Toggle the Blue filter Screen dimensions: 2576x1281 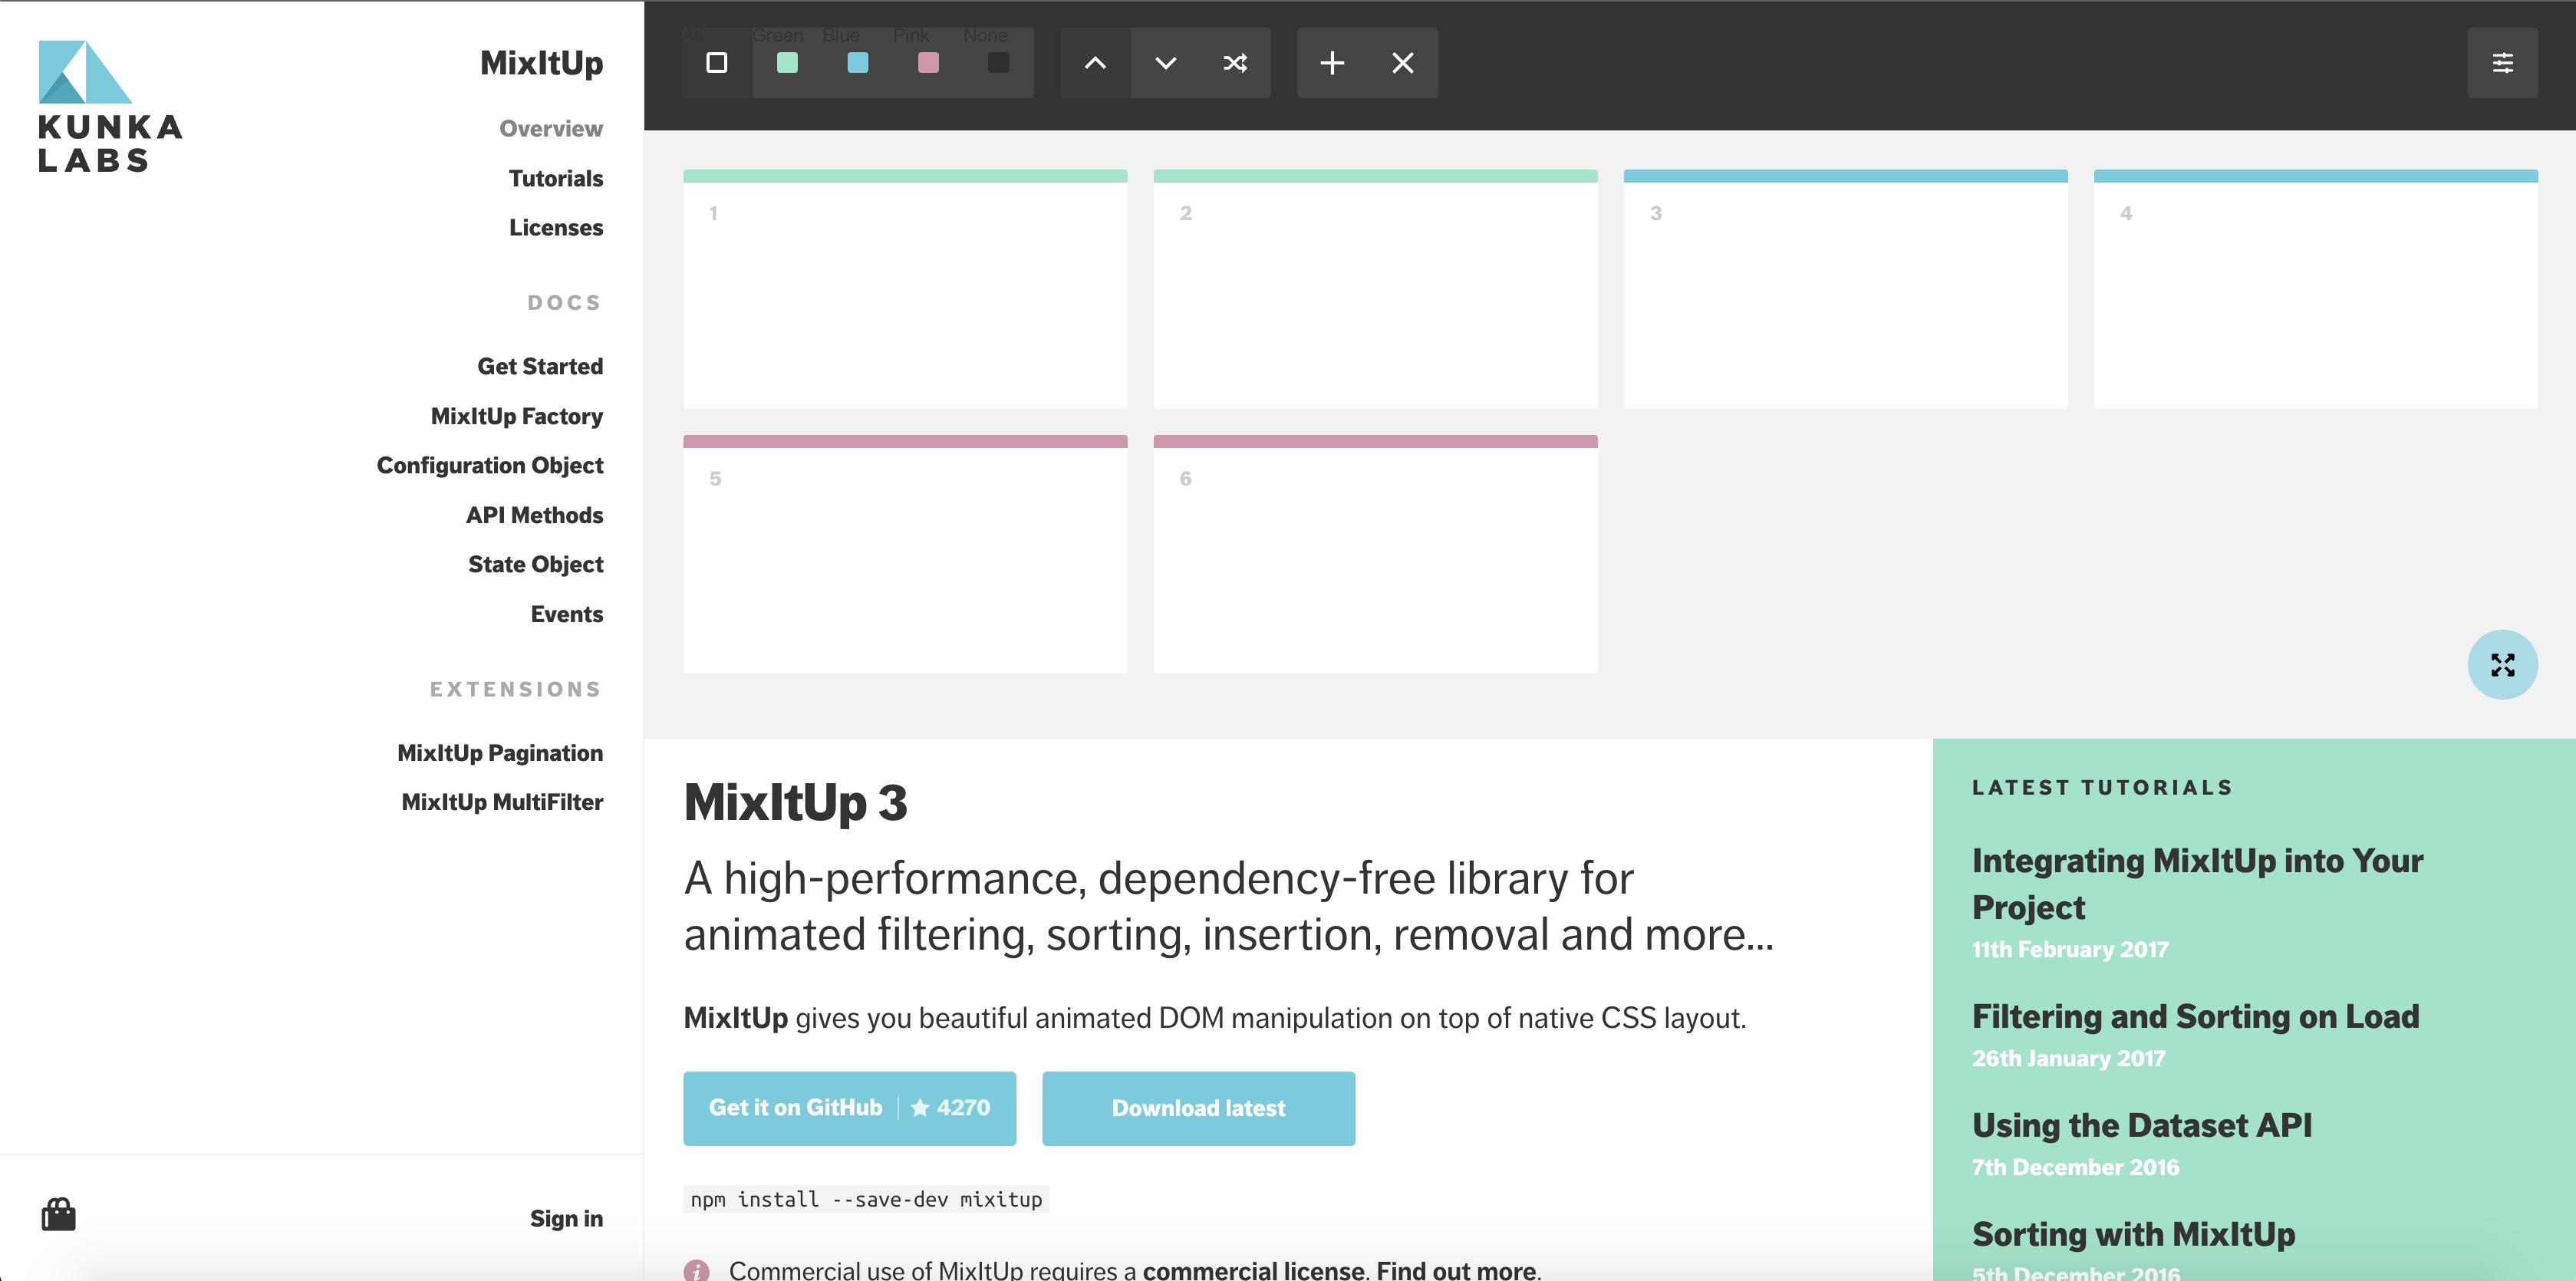tap(857, 63)
